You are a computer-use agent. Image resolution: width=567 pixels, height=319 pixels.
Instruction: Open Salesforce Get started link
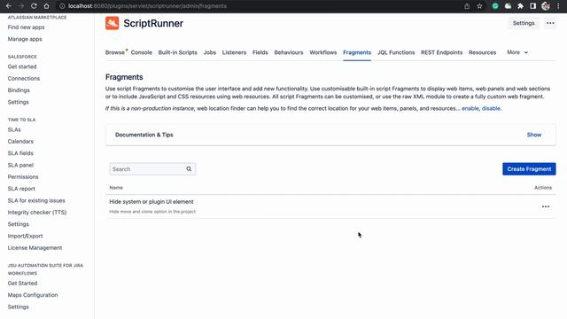(x=22, y=66)
